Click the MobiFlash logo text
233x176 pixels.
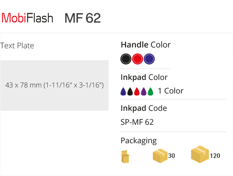(27, 18)
